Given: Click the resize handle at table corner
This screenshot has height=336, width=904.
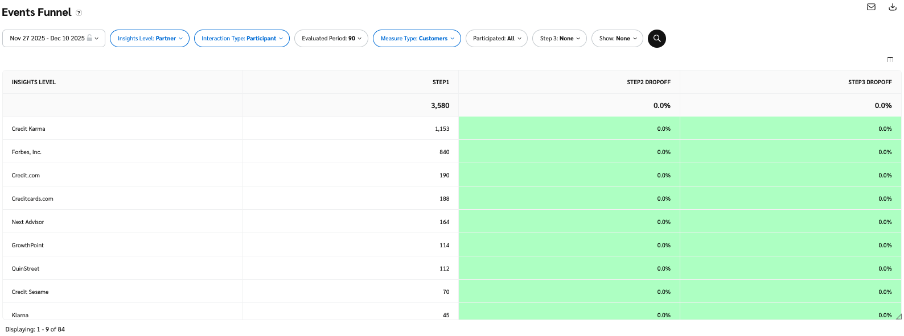Looking at the screenshot, I should (898, 317).
